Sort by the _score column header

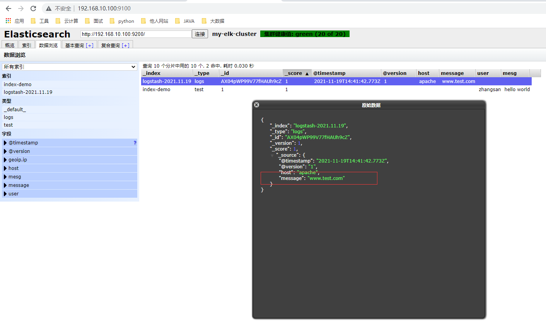[x=297, y=73]
